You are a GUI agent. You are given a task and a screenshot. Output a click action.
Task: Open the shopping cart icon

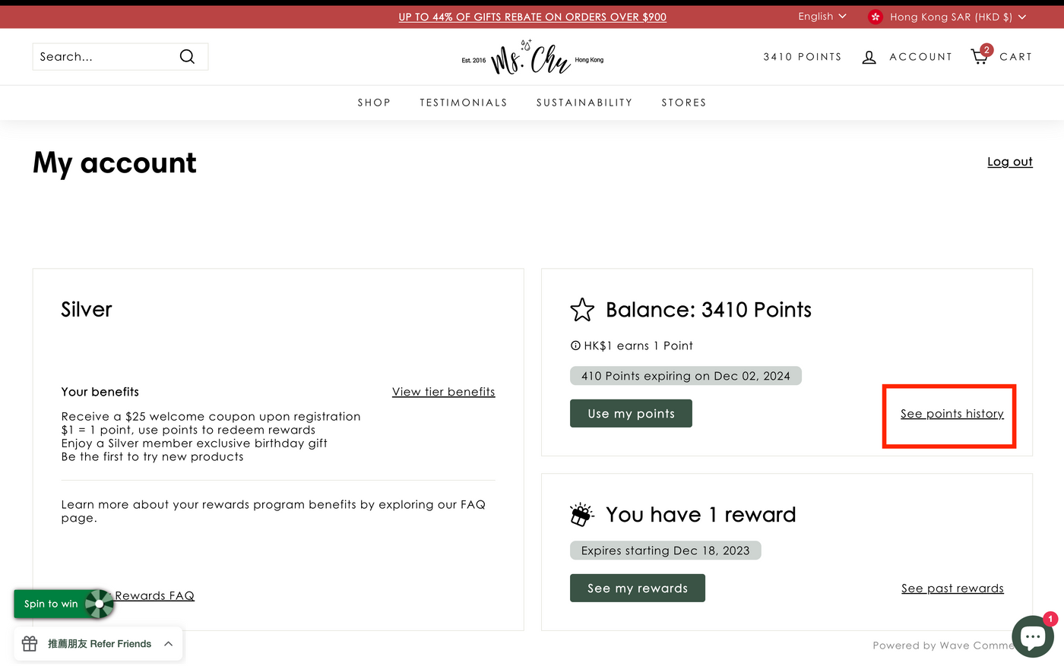tap(980, 57)
